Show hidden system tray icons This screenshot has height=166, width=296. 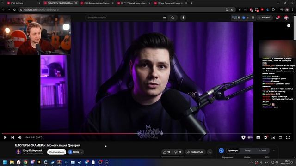[x=251, y=162]
